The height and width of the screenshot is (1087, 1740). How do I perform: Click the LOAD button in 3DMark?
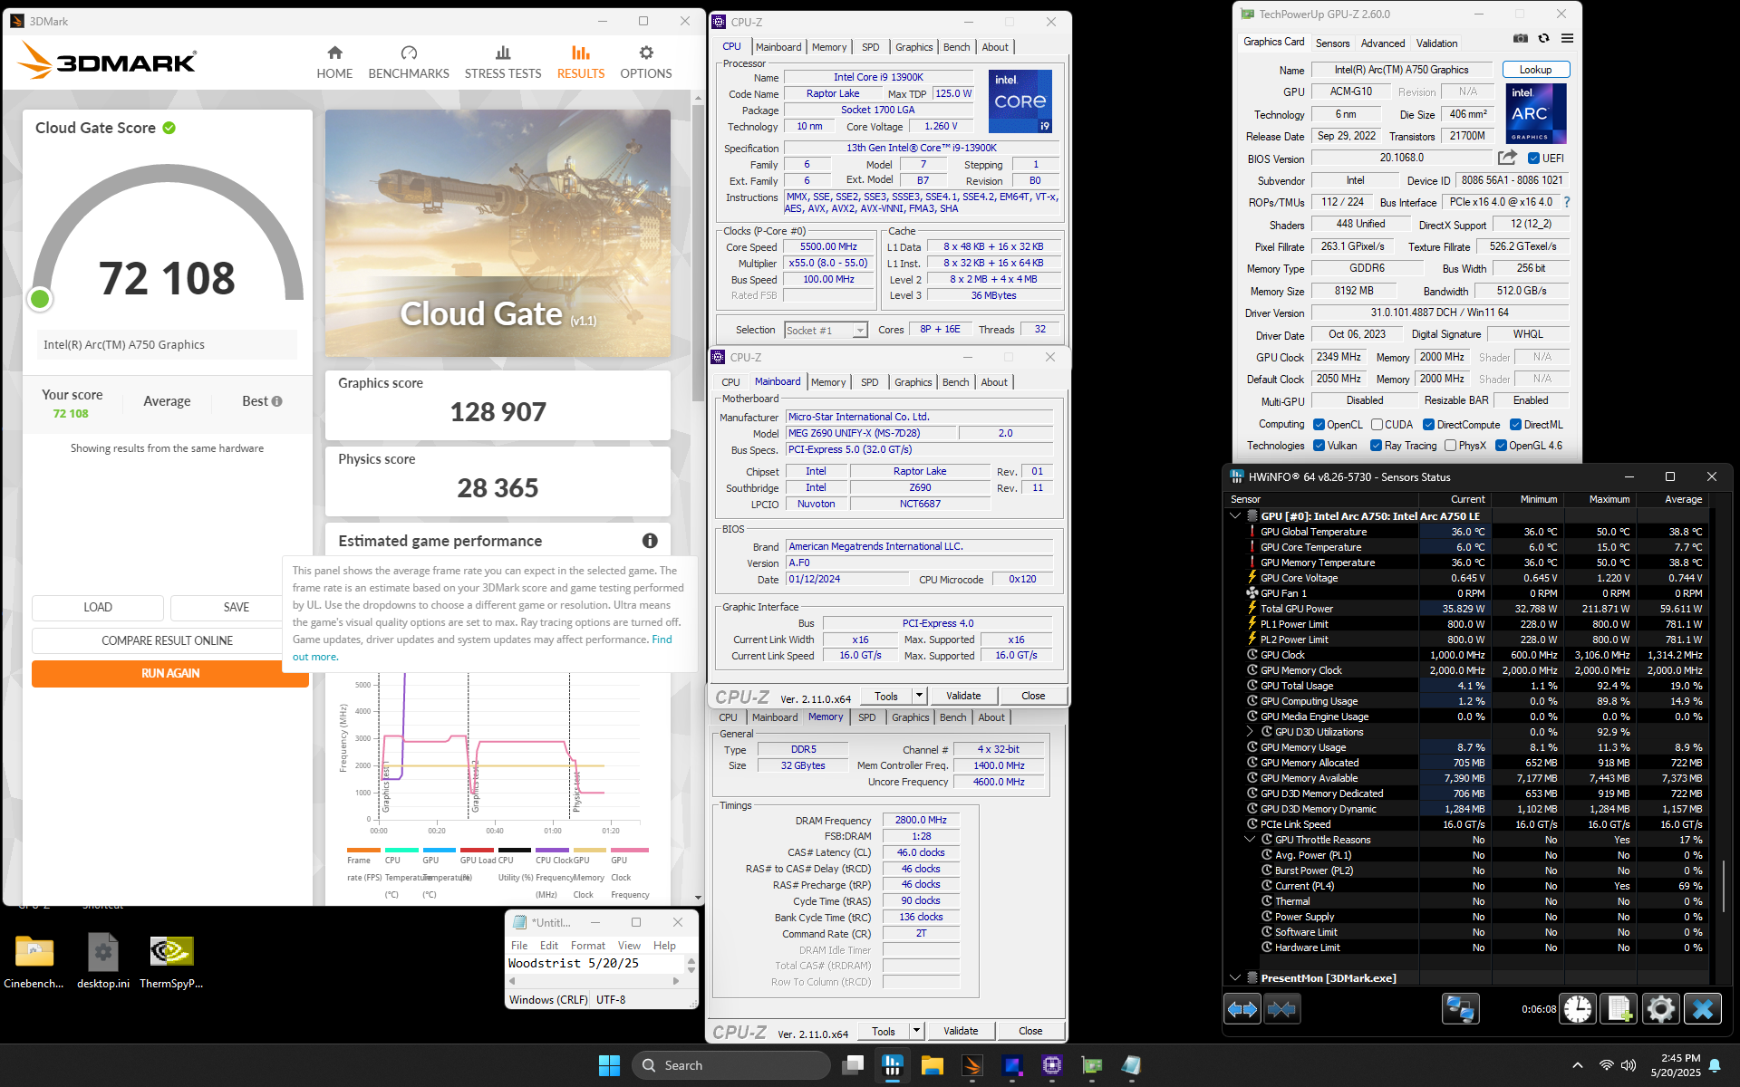(x=98, y=608)
